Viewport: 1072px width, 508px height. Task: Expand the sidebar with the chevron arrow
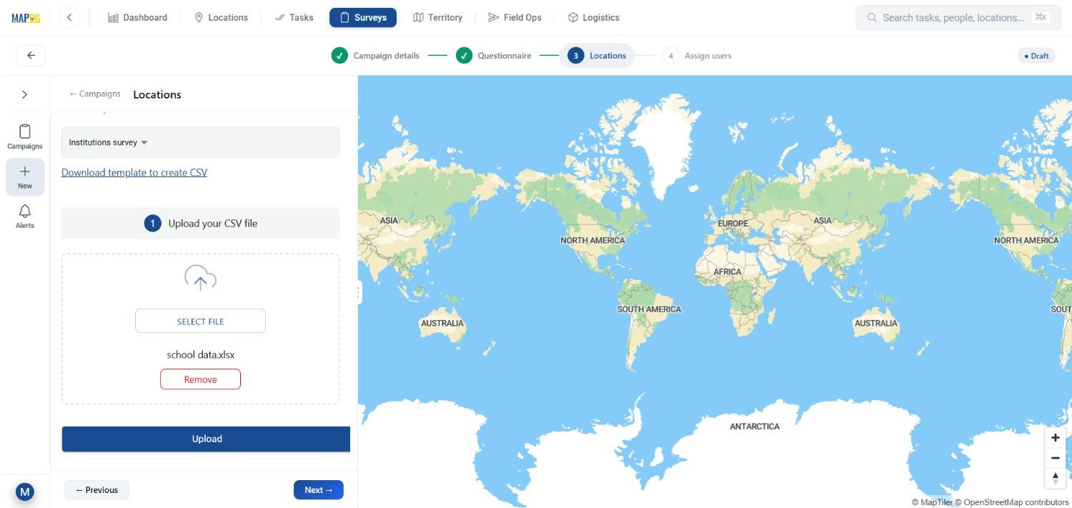25,94
